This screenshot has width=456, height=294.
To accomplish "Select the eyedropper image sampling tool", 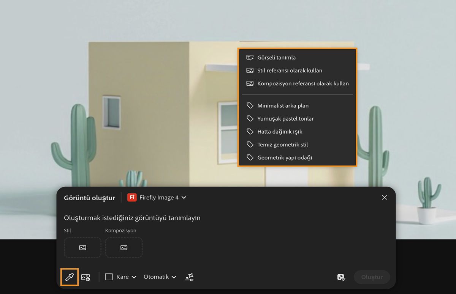I will (x=69, y=277).
